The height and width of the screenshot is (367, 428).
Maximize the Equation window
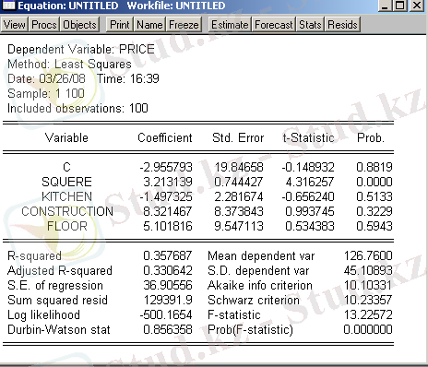(x=400, y=6)
